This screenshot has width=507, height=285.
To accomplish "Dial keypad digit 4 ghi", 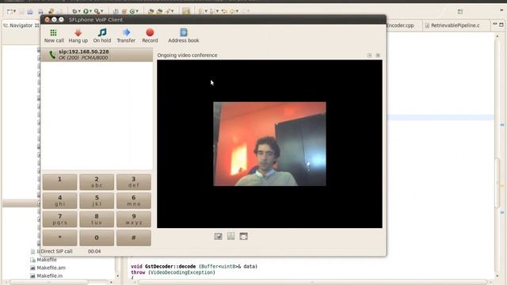I will [60, 200].
